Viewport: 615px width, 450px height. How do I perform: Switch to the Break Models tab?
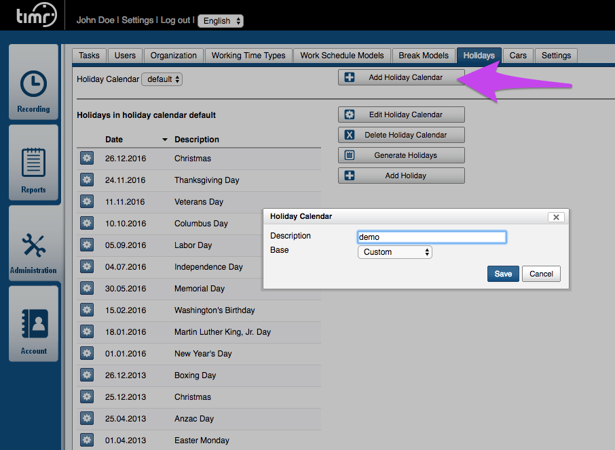(424, 56)
